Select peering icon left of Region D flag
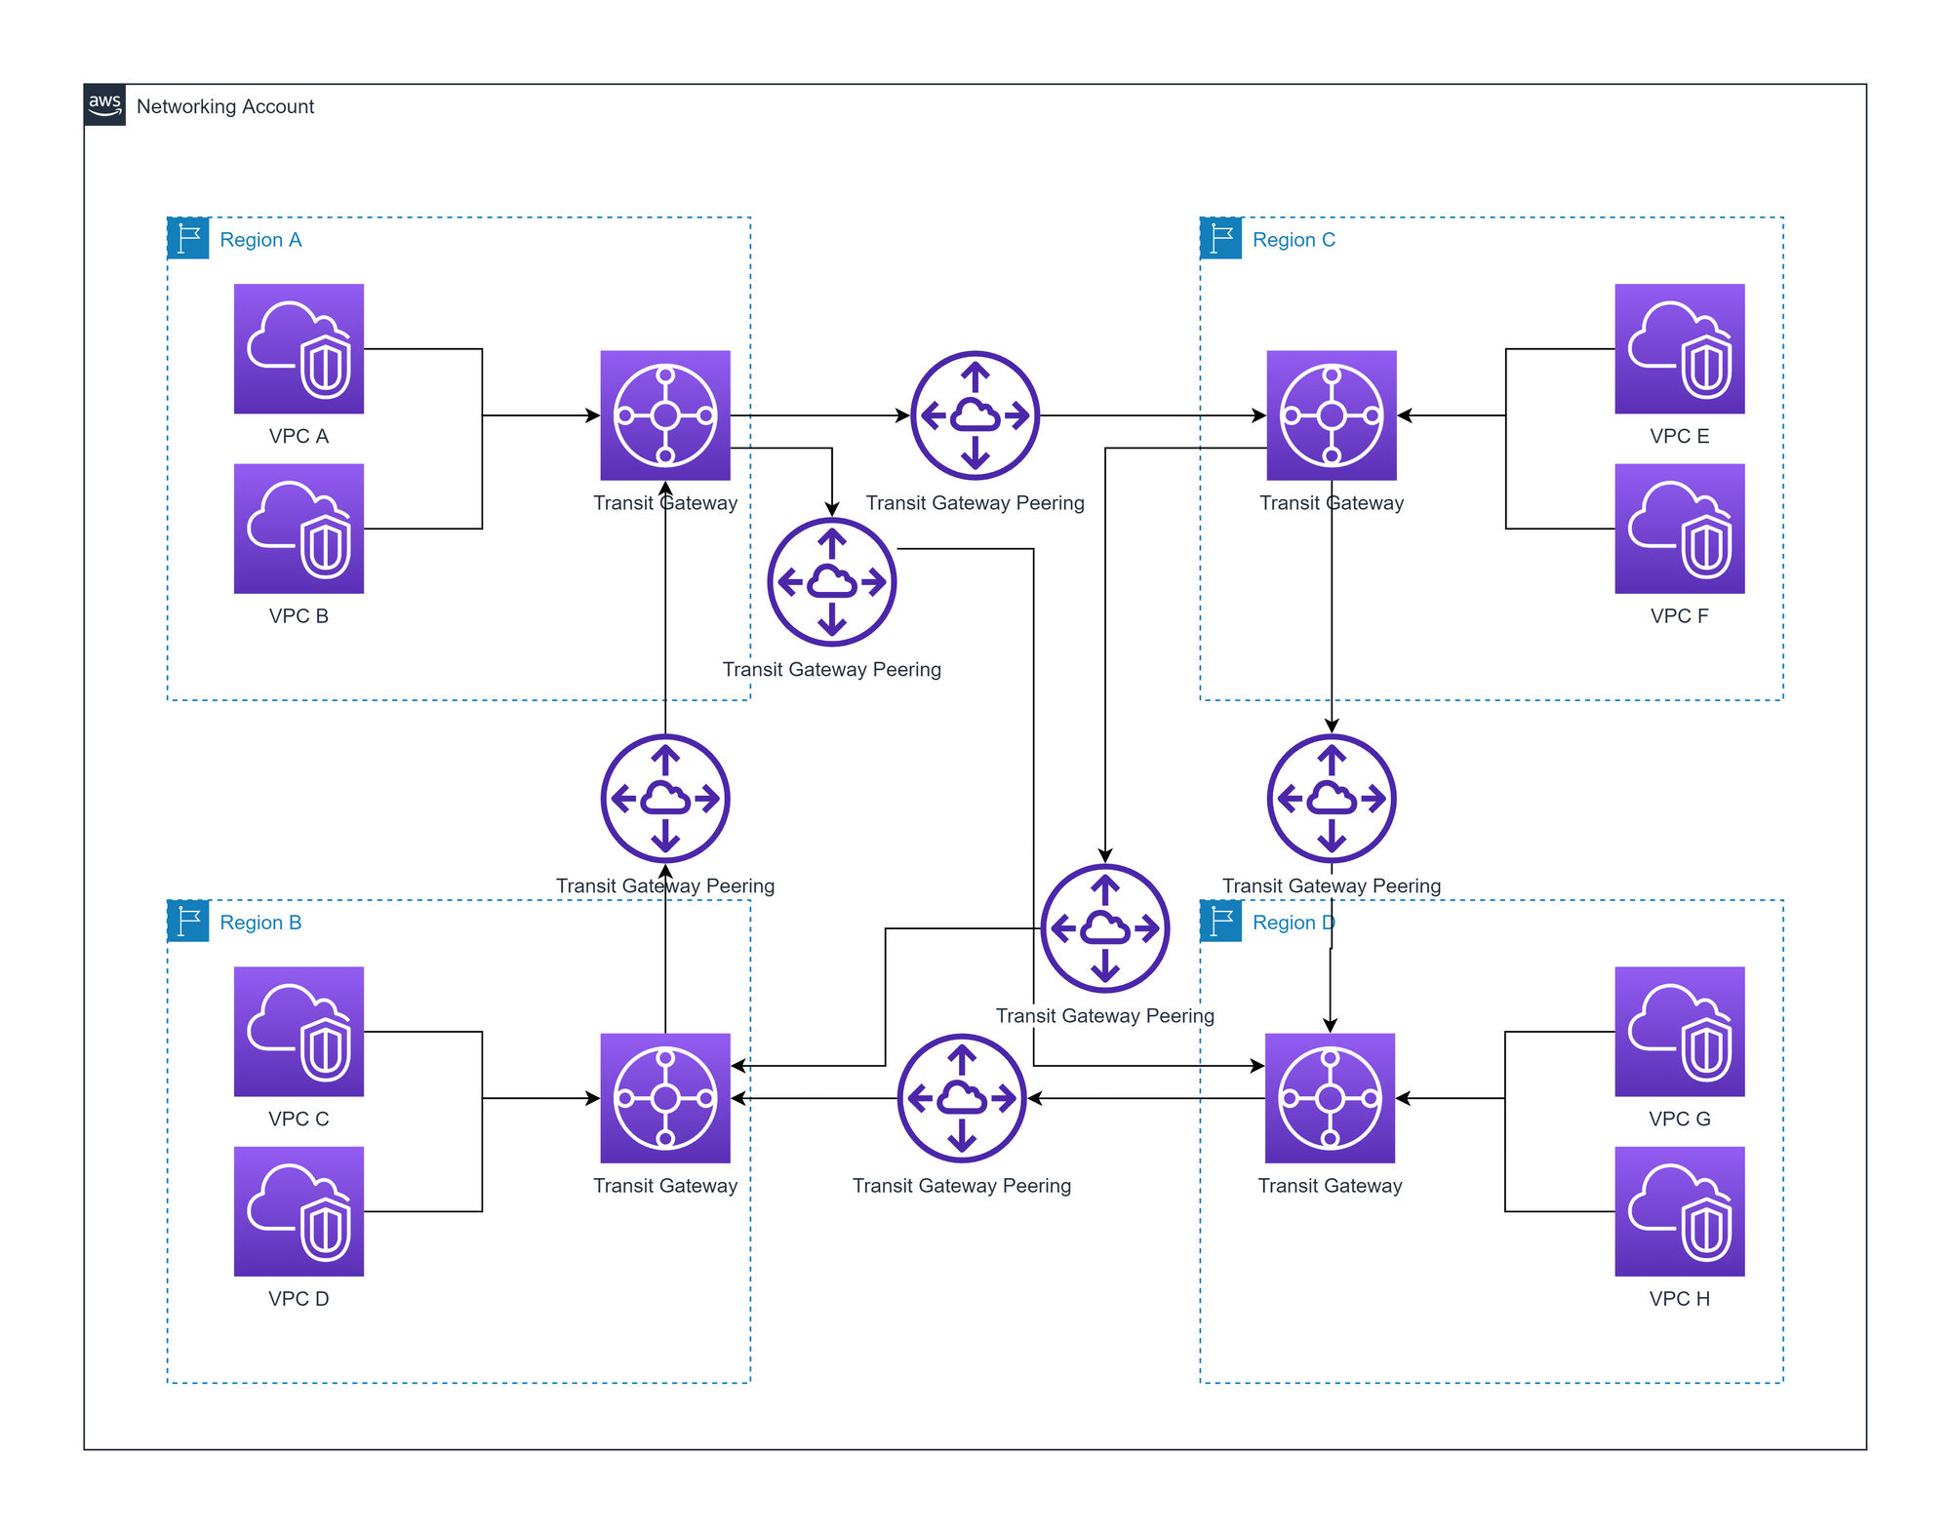The width and height of the screenshot is (1951, 1534). click(1105, 928)
